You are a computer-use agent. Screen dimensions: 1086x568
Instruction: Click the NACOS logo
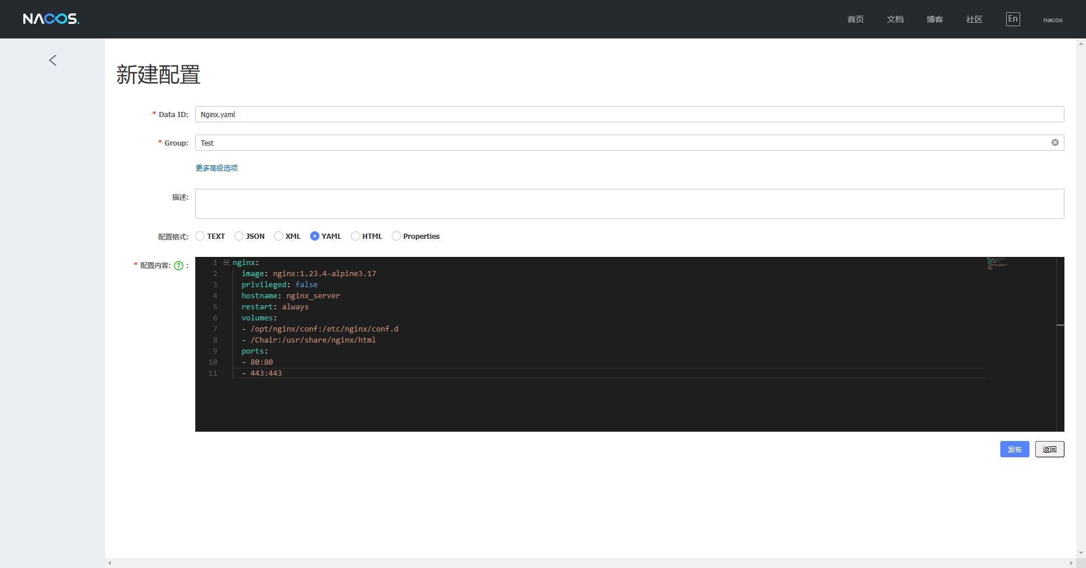pos(51,19)
